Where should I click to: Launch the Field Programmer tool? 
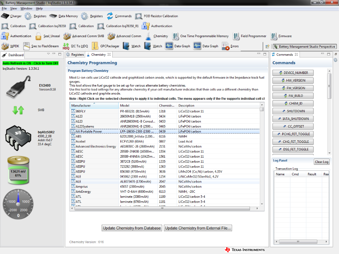[250, 36]
